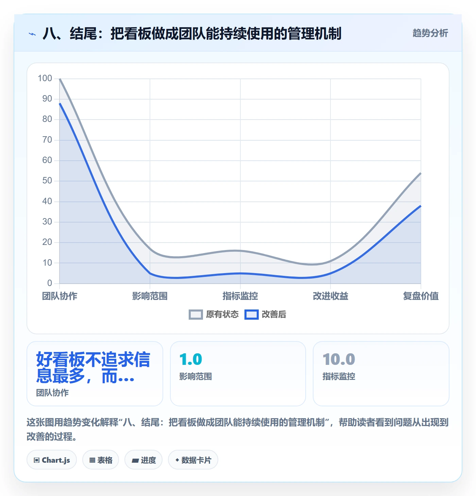Toggle the 原有状态 legend swatch
Image resolution: width=476 pixels, height=496 pixels.
(196, 315)
